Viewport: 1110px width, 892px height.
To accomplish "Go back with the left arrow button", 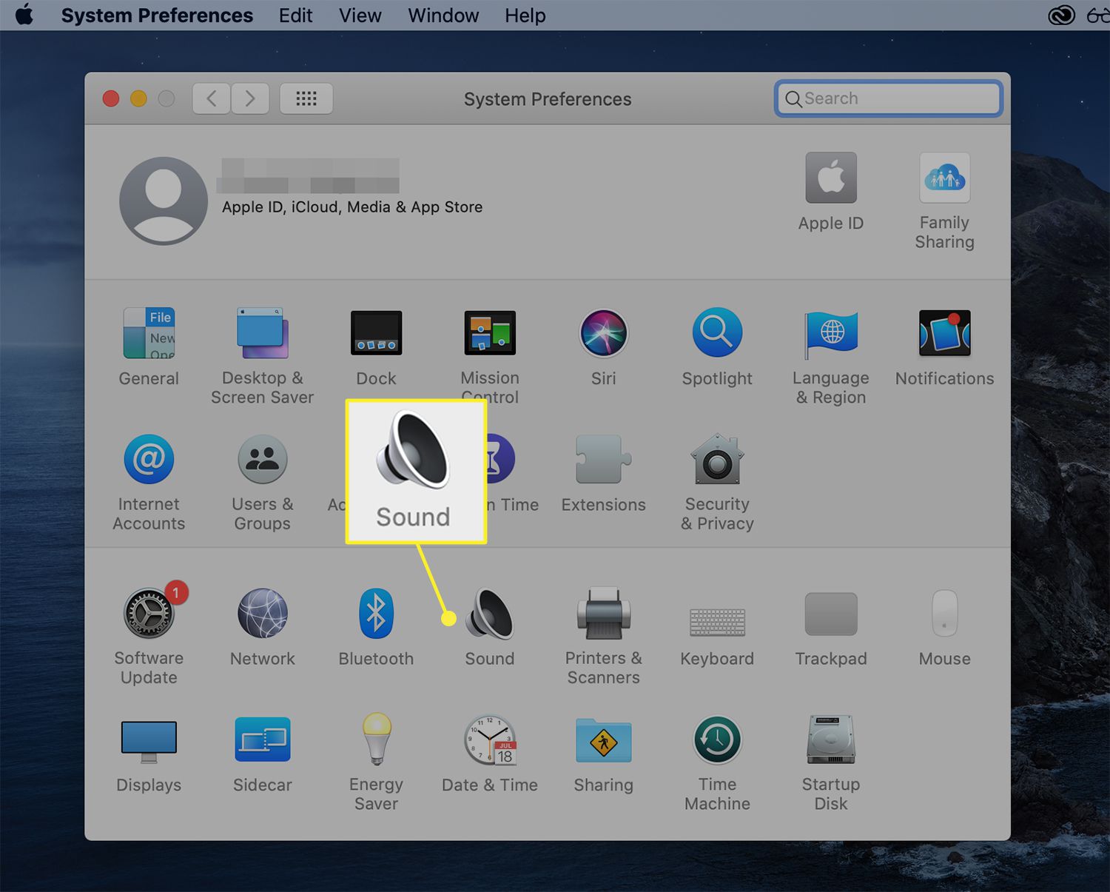I will [x=212, y=98].
